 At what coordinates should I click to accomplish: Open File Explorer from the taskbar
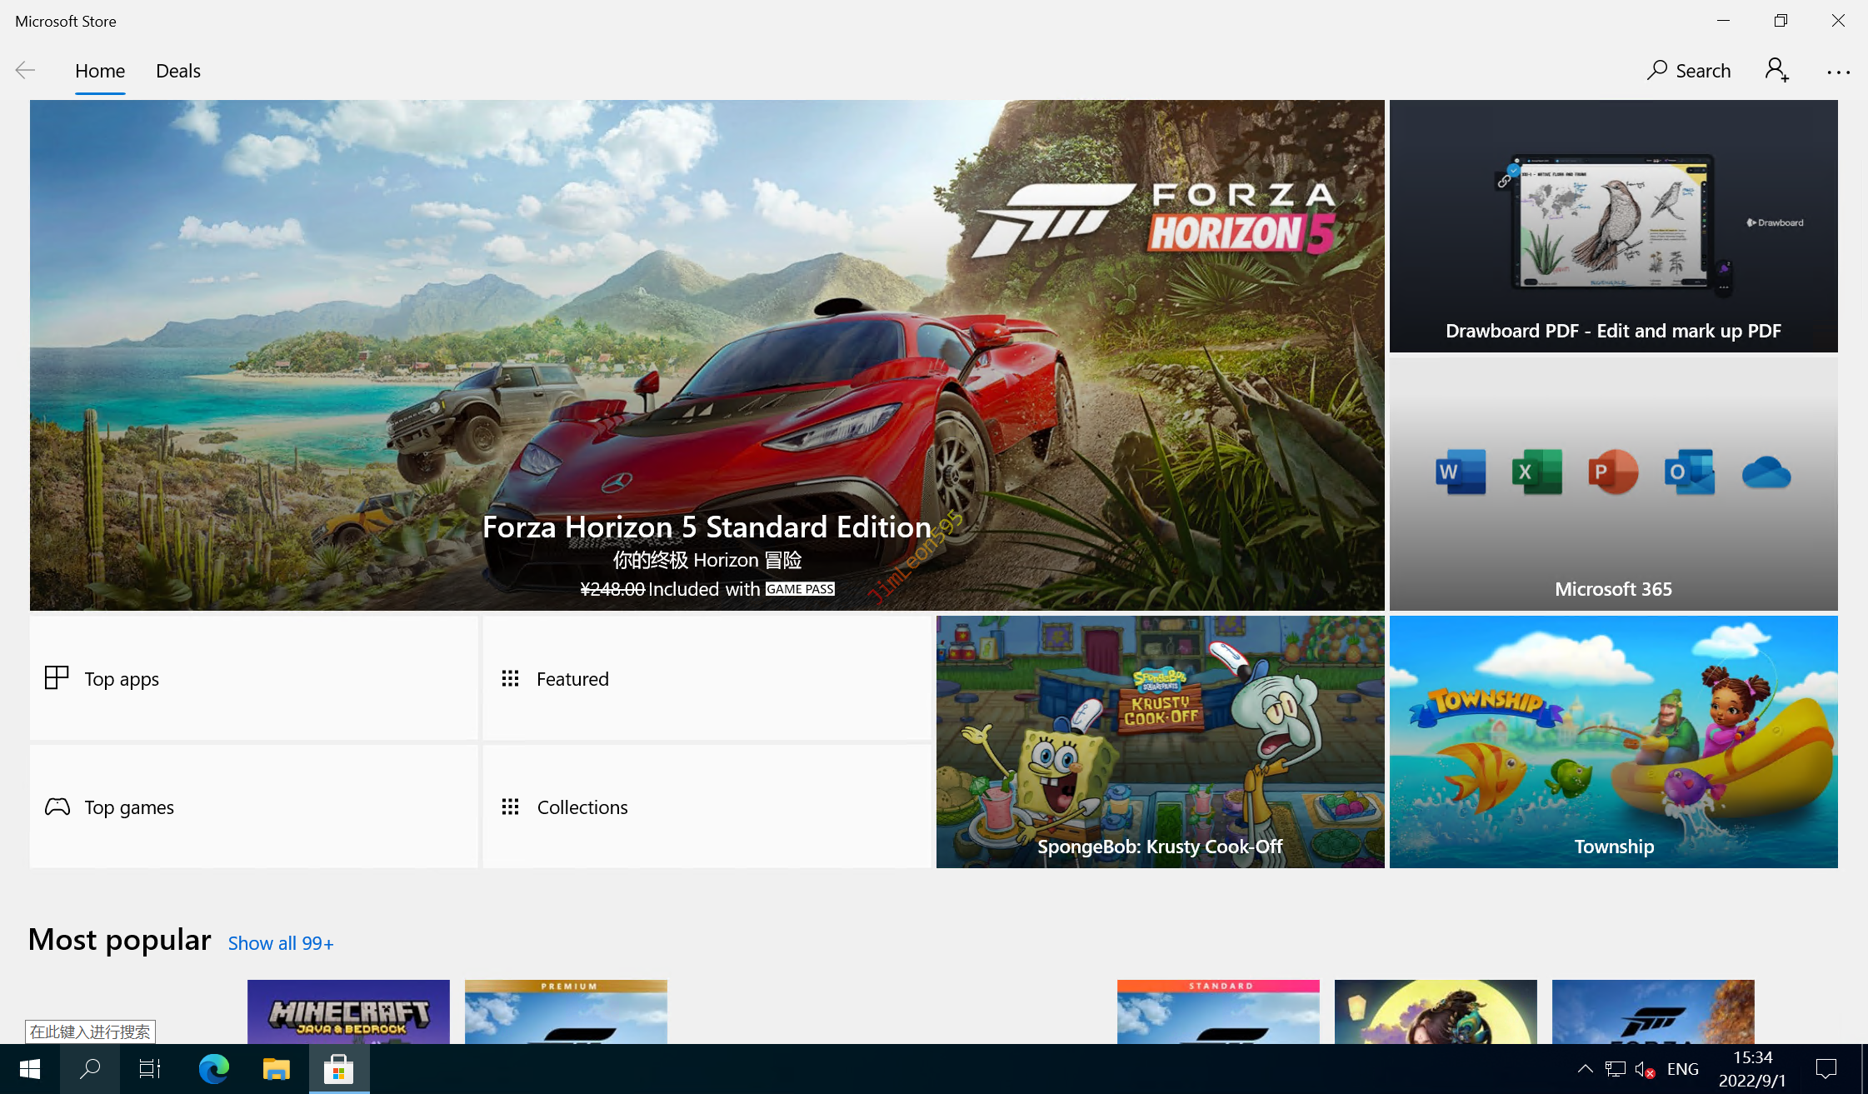pos(276,1069)
